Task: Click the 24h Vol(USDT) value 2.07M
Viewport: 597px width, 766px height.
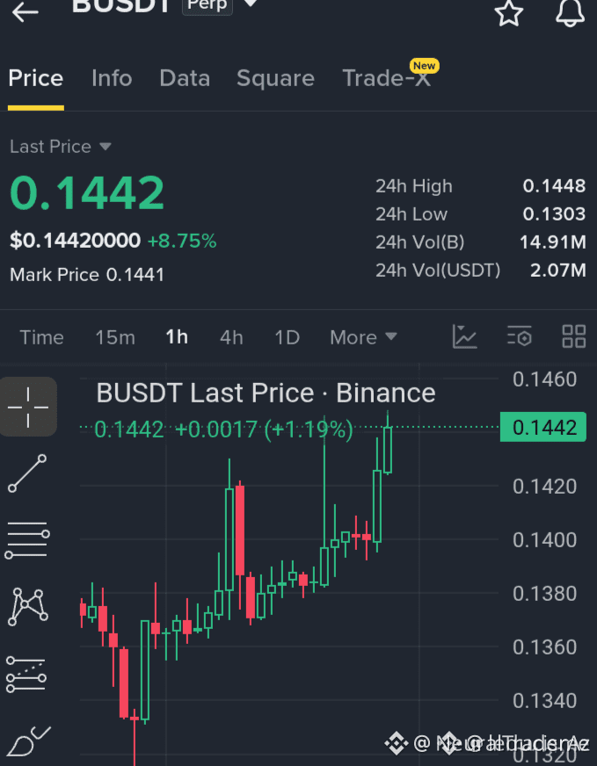Action: 558,271
